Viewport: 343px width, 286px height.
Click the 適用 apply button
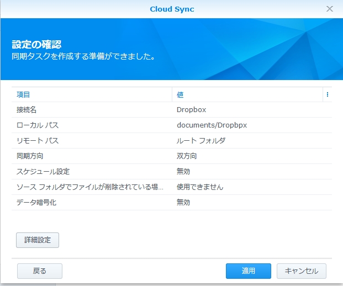(x=249, y=271)
